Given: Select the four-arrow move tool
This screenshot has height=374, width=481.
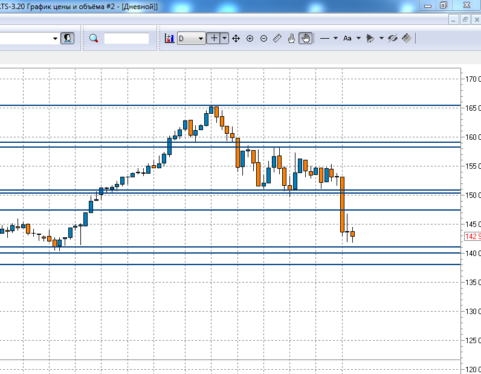Looking at the screenshot, I should 236,38.
